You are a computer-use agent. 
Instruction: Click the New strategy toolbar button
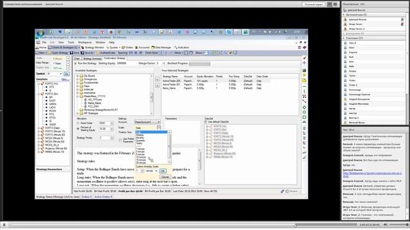41,53
